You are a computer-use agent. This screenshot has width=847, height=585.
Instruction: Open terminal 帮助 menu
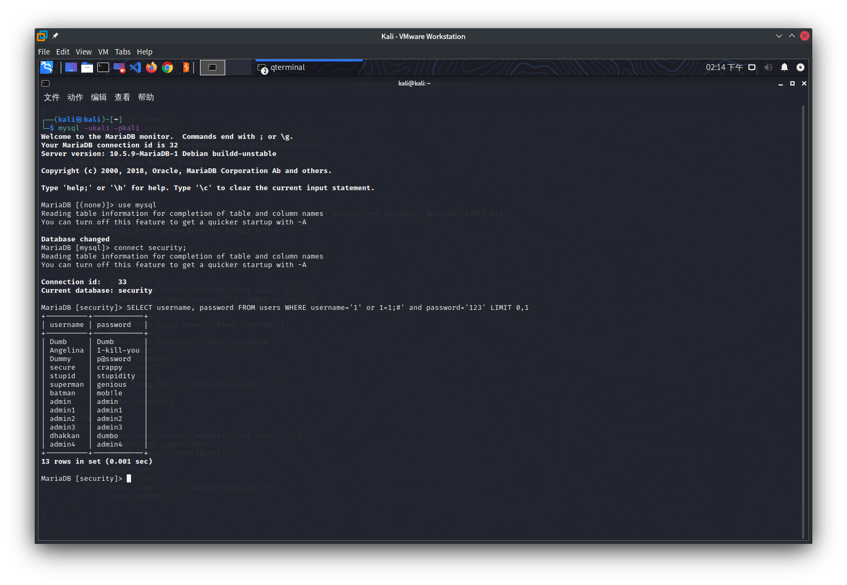(145, 97)
